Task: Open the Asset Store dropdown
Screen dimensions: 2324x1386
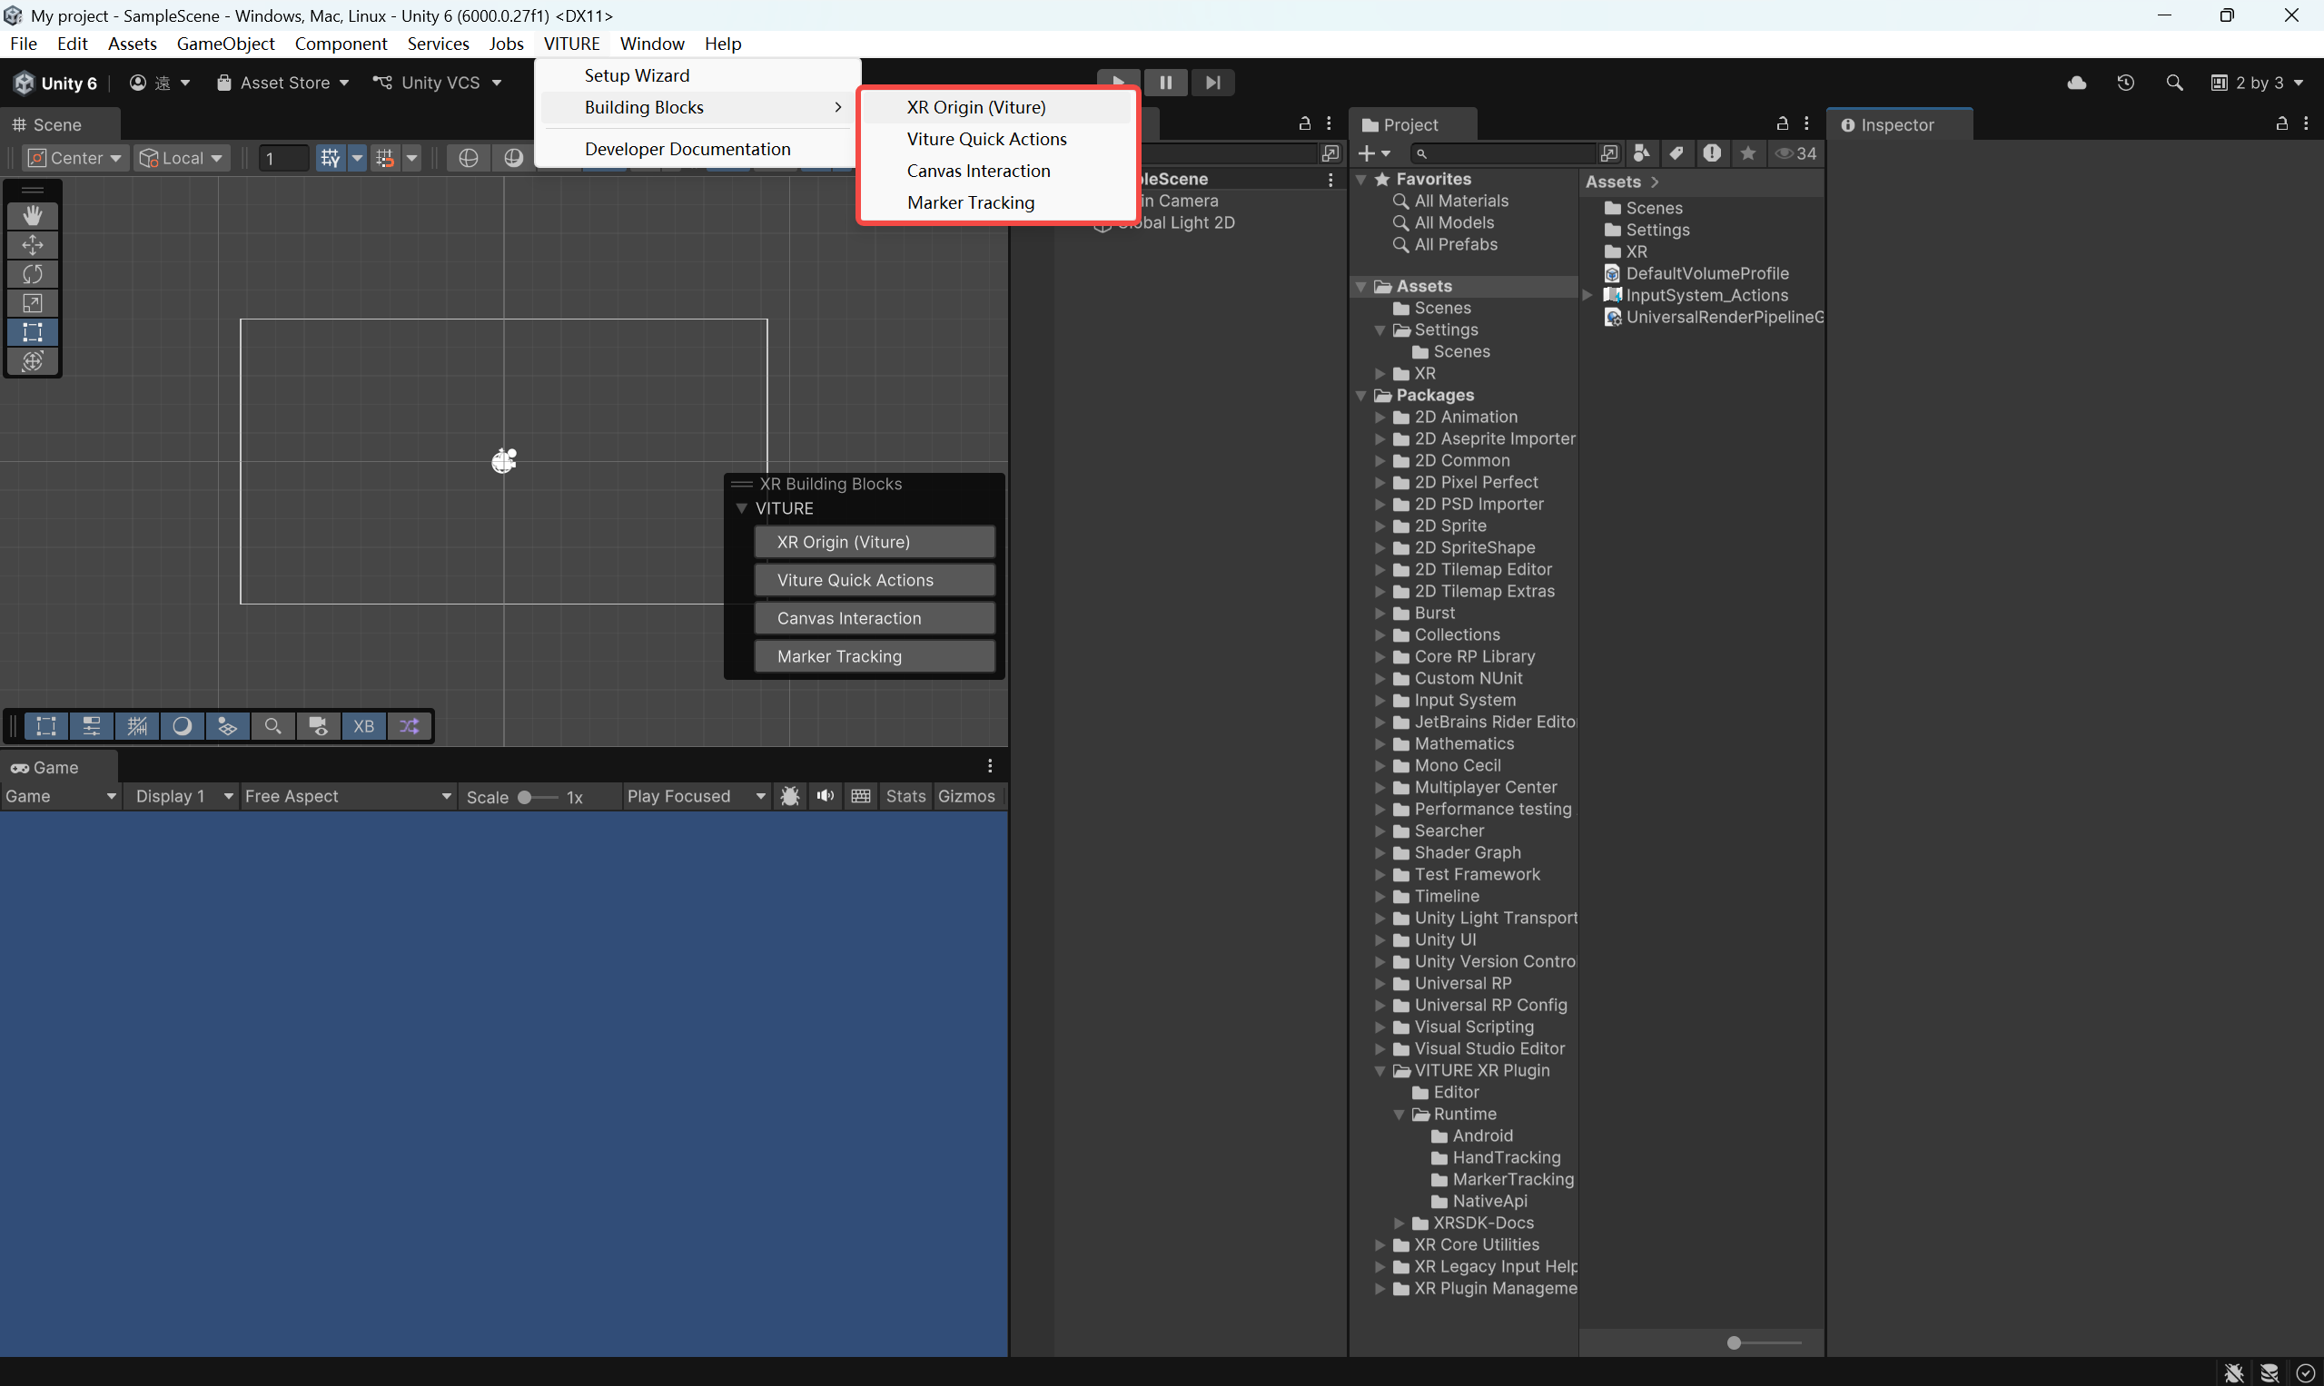Action: pyautogui.click(x=282, y=83)
